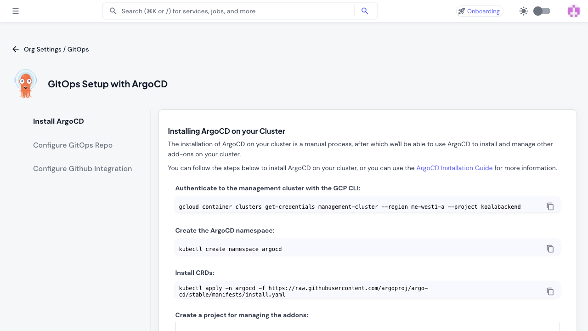
Task: Open the ArgoCD Installation Guide link
Action: [454, 168]
